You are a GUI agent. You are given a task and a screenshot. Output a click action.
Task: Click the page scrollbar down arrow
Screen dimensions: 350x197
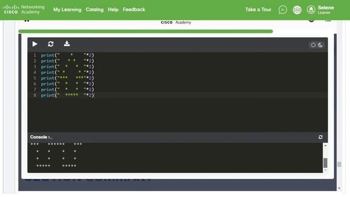(x=339, y=188)
